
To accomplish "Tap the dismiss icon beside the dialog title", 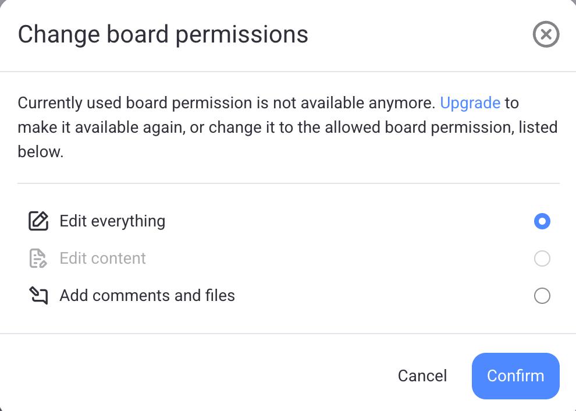I will 546,34.
